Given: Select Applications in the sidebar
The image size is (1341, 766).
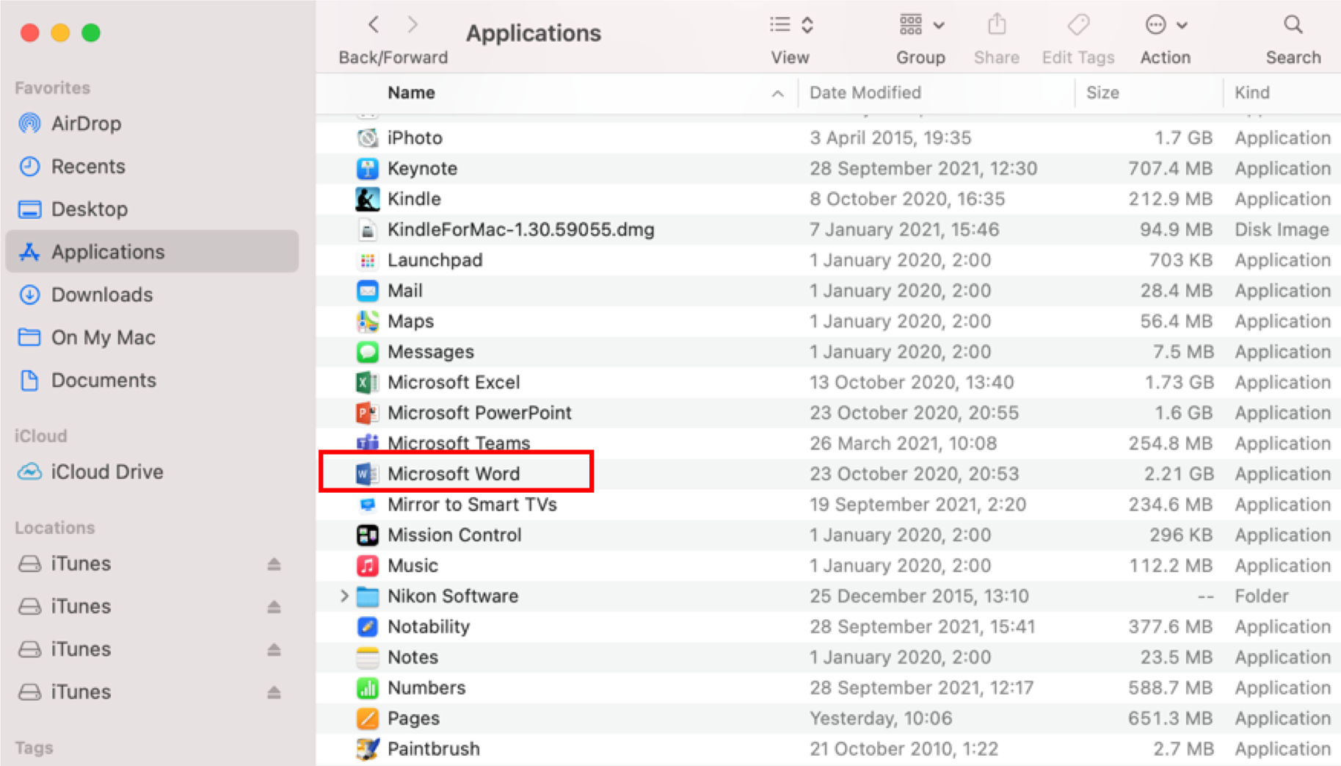Looking at the screenshot, I should click(x=107, y=252).
